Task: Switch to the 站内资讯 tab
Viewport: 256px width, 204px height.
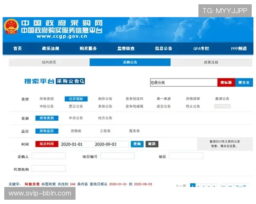Action: 49,62
